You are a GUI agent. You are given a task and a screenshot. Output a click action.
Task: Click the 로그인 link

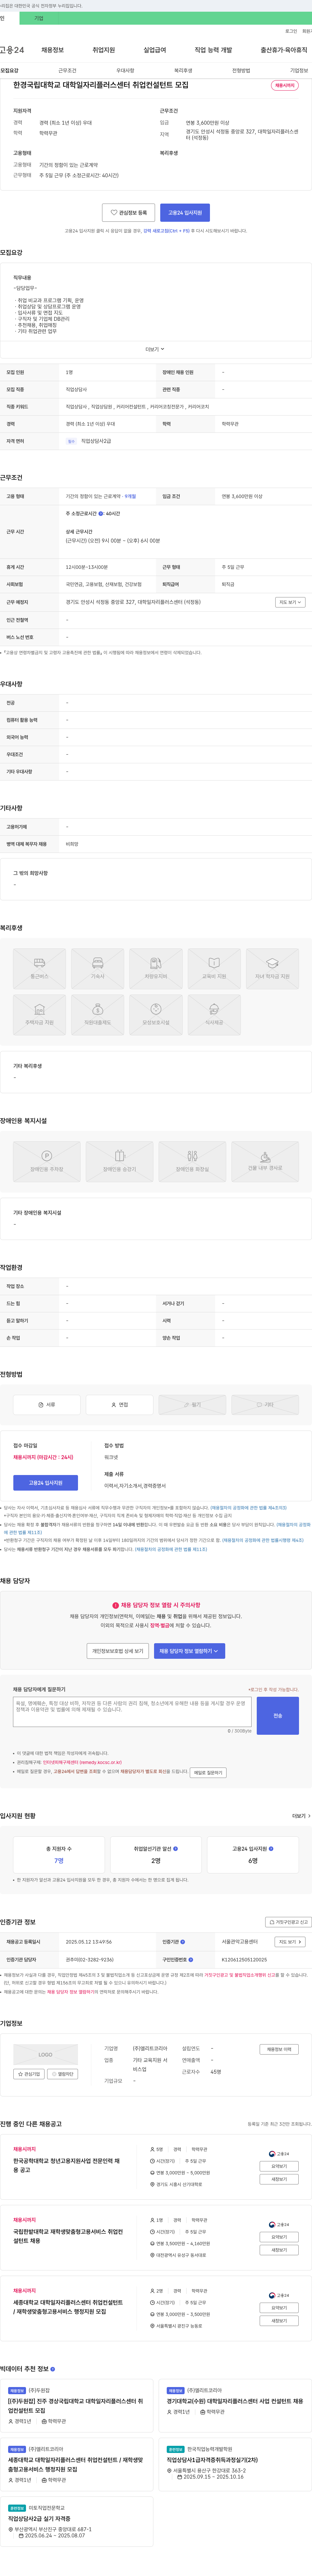291,31
